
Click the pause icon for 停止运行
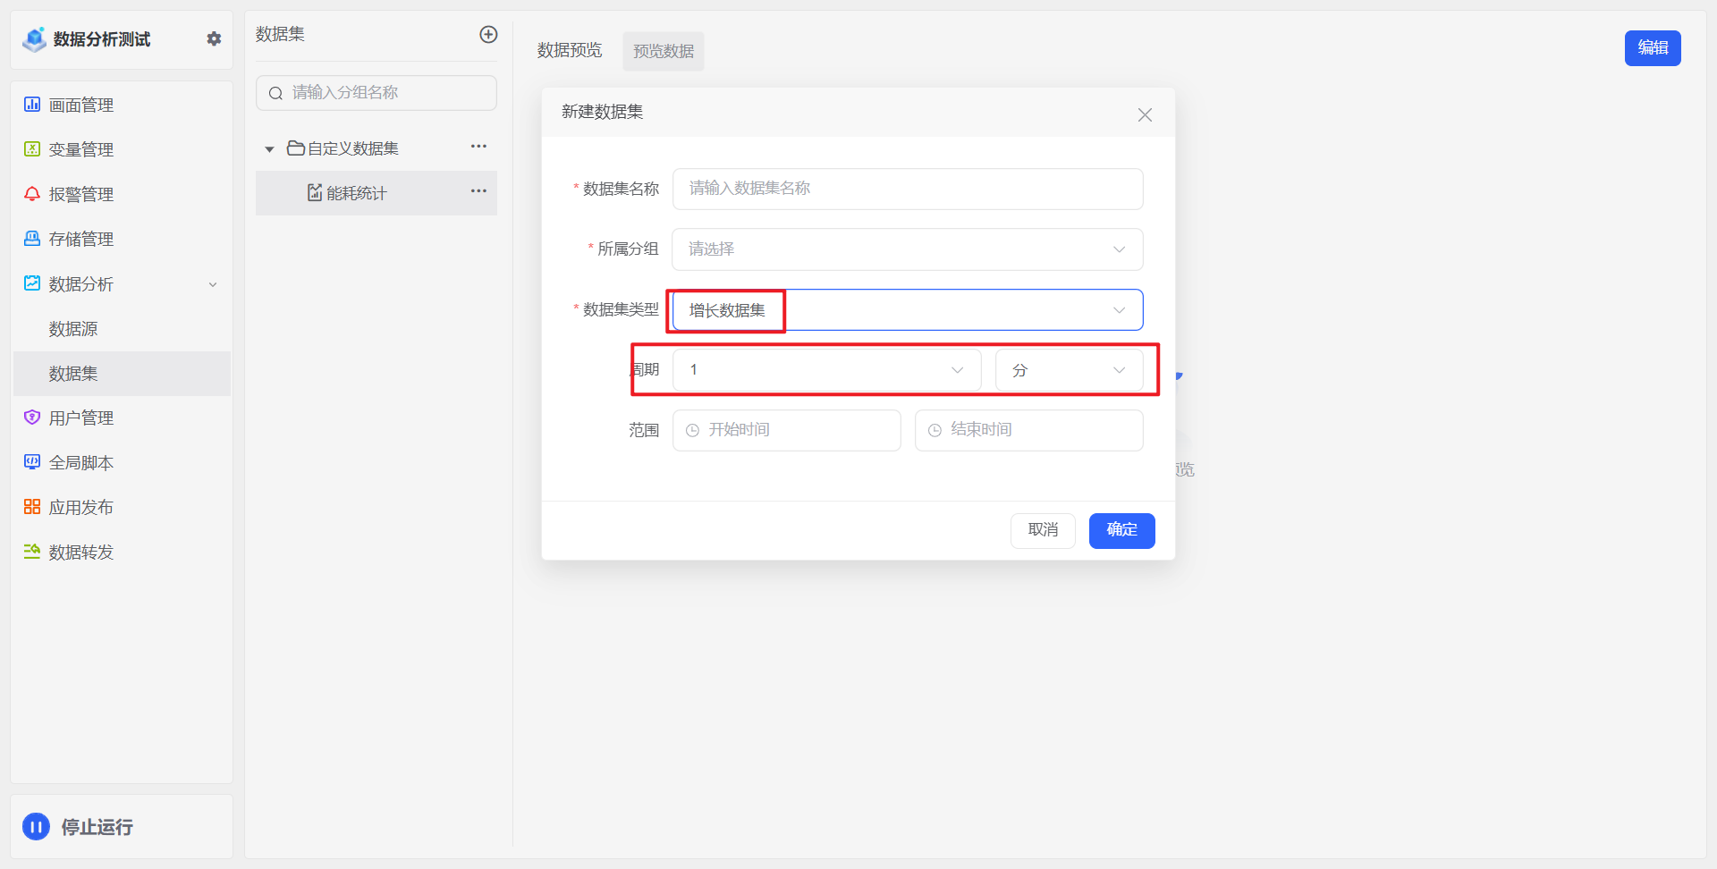pyautogui.click(x=36, y=827)
